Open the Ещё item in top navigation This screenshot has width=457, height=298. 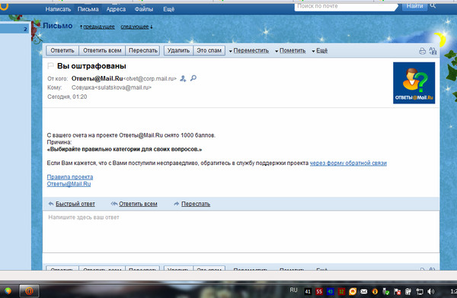(169, 9)
